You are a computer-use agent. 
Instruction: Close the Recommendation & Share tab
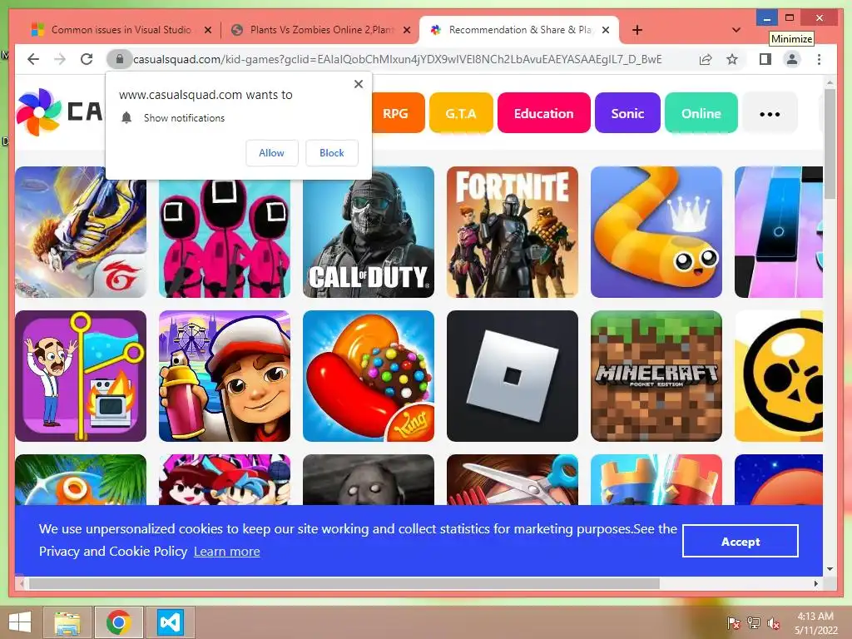point(606,30)
